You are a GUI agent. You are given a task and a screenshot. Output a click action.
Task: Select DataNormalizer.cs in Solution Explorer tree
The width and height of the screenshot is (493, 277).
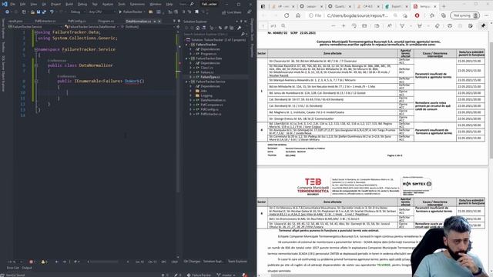pos(213,100)
